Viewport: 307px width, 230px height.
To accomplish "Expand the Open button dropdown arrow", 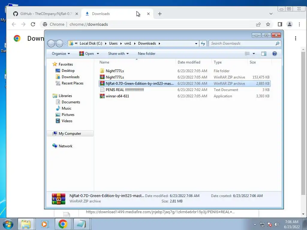I will (x=98, y=54).
